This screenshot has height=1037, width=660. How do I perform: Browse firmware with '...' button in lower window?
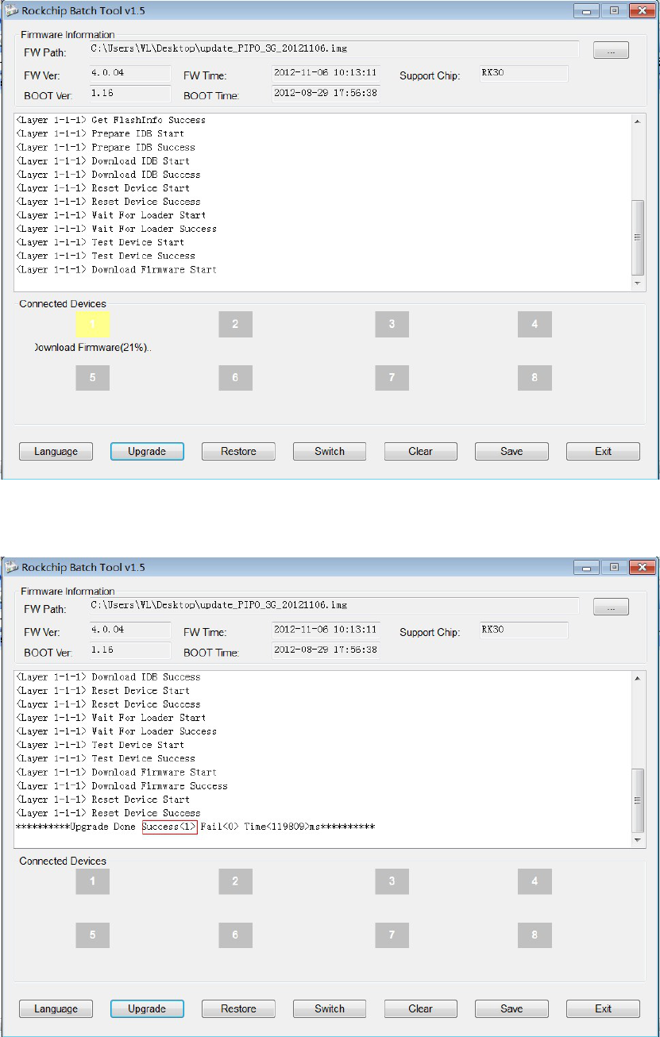611,607
